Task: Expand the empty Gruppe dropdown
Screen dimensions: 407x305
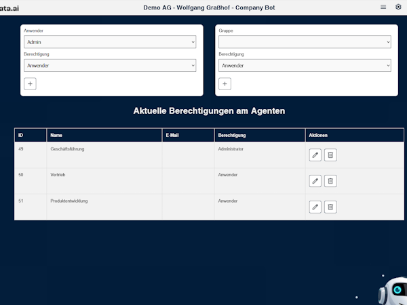Action: (x=305, y=42)
